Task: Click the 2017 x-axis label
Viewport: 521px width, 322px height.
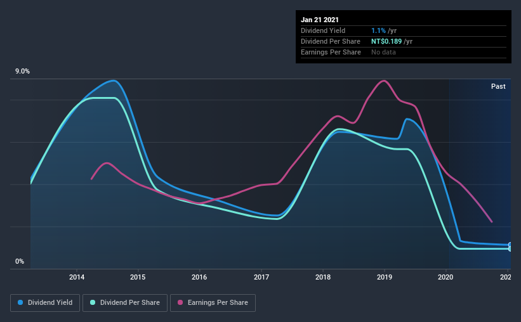Action: 261,277
